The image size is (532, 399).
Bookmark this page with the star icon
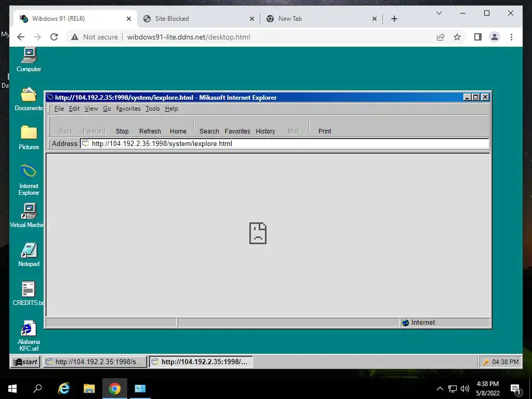457,37
